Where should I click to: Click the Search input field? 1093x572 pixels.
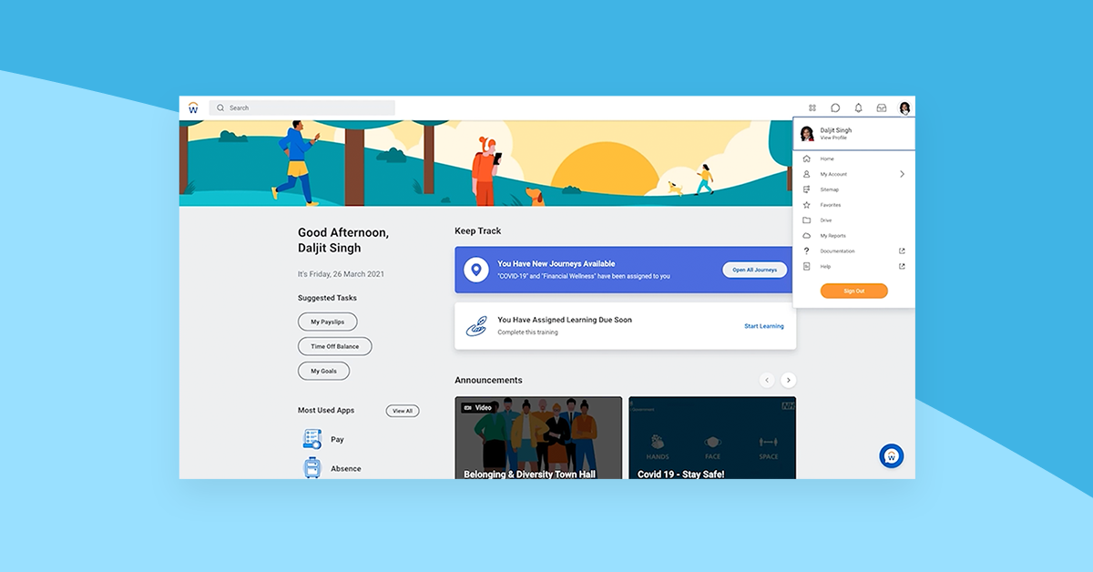coord(301,107)
